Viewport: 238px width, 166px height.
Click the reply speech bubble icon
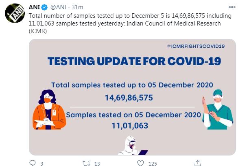[32, 163]
